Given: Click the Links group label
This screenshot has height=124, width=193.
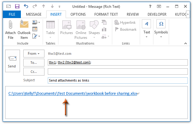Looking at the screenshot, I should [x=126, y=43].
